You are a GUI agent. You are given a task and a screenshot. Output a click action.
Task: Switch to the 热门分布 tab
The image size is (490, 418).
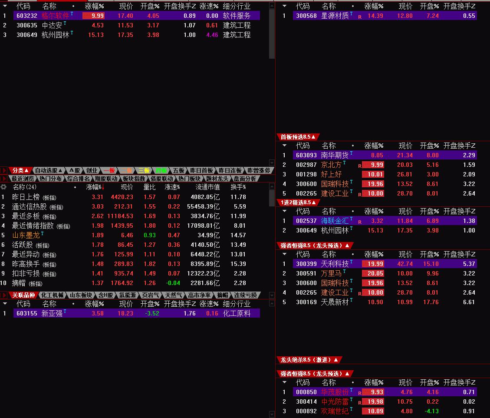50,179
